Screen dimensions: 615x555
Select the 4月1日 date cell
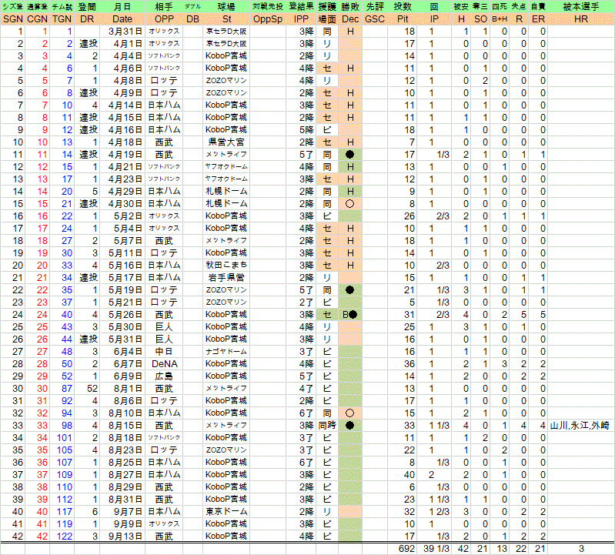[122, 44]
